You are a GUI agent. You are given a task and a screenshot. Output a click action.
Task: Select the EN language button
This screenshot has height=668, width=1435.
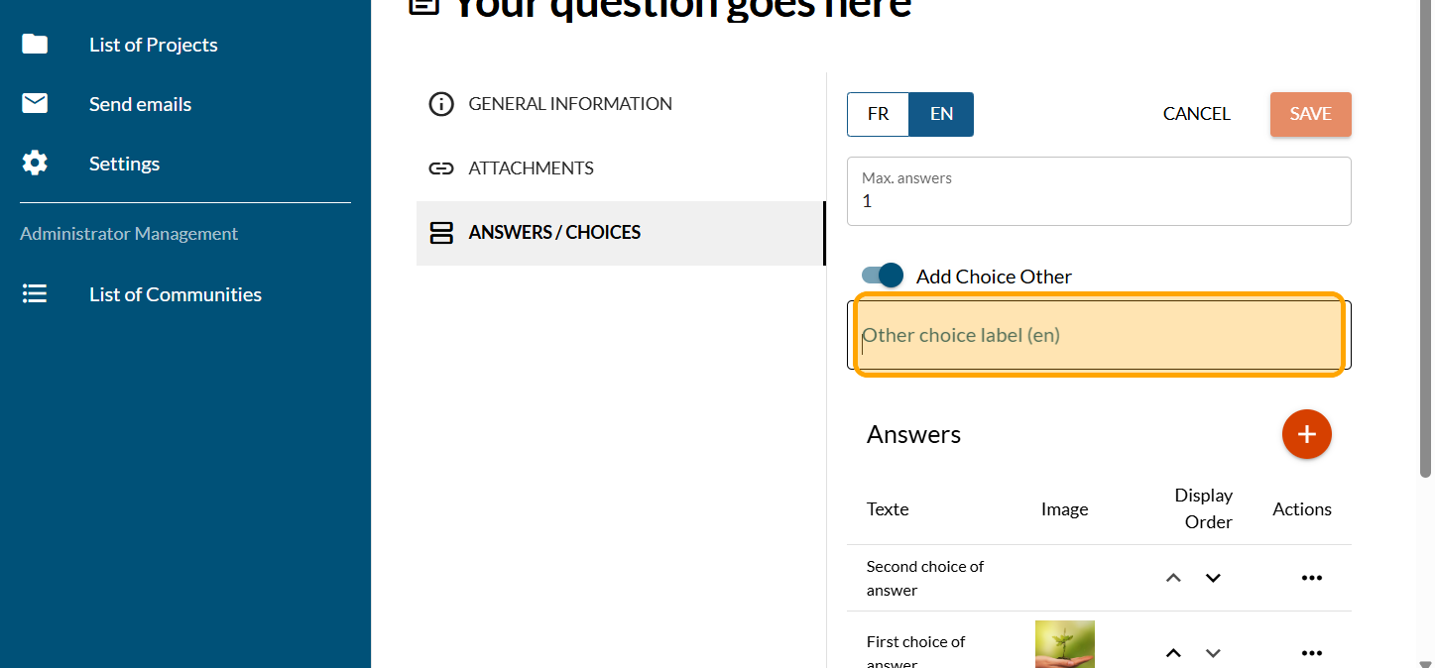click(941, 114)
